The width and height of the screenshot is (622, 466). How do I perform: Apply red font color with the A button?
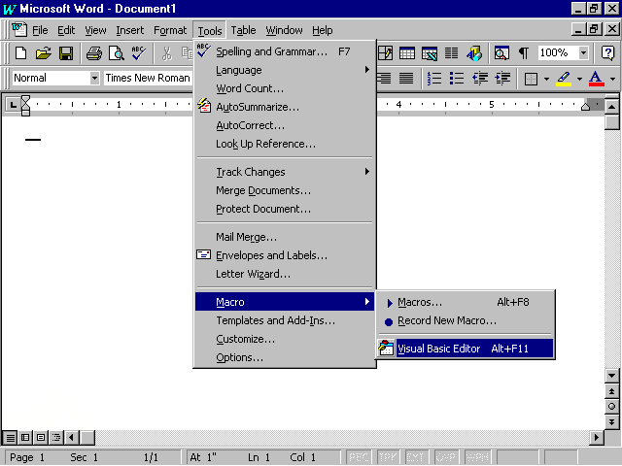click(597, 79)
